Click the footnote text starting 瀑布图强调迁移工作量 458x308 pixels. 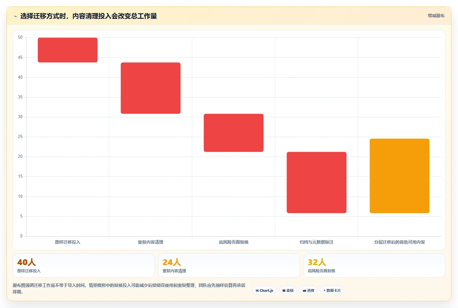tap(129, 289)
